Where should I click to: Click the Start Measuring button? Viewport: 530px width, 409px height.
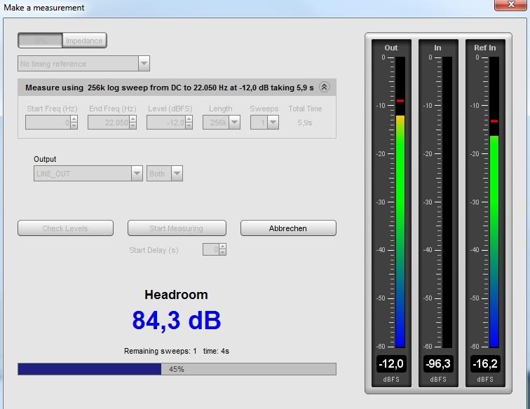pos(177,228)
